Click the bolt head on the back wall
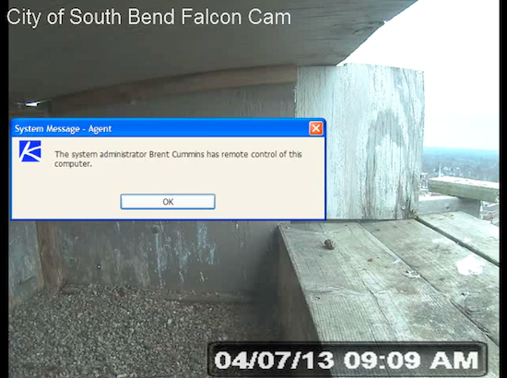This screenshot has width=507, height=378. click(x=156, y=229)
